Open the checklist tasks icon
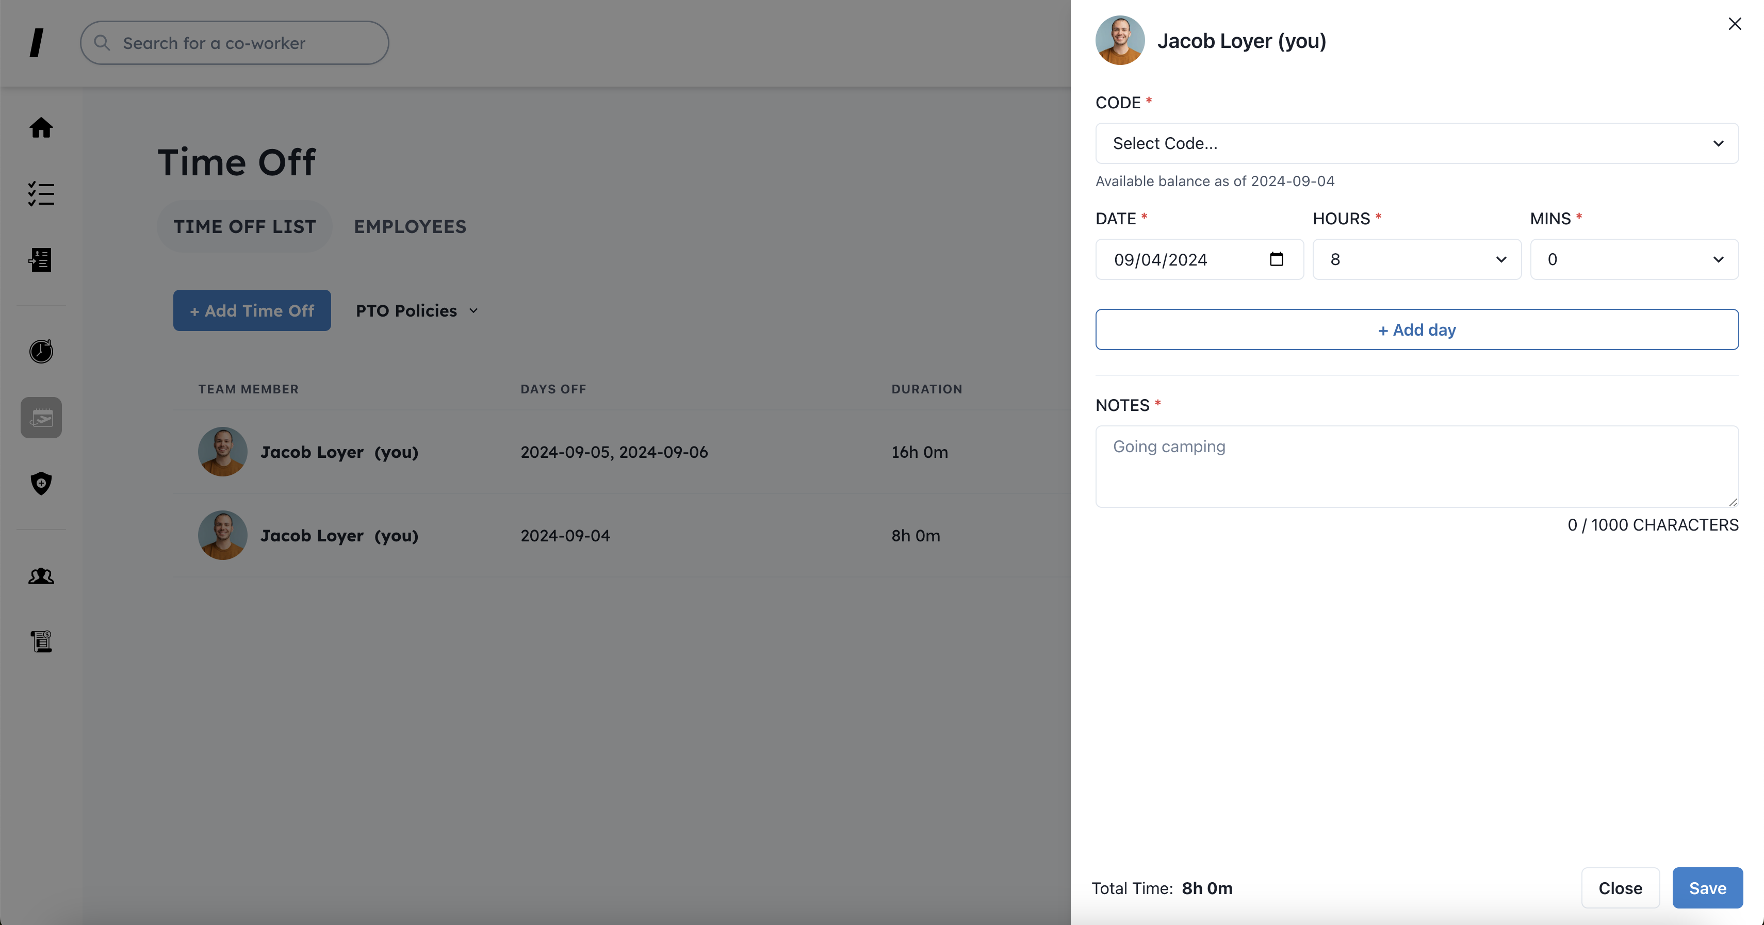The width and height of the screenshot is (1764, 925). [x=41, y=194]
